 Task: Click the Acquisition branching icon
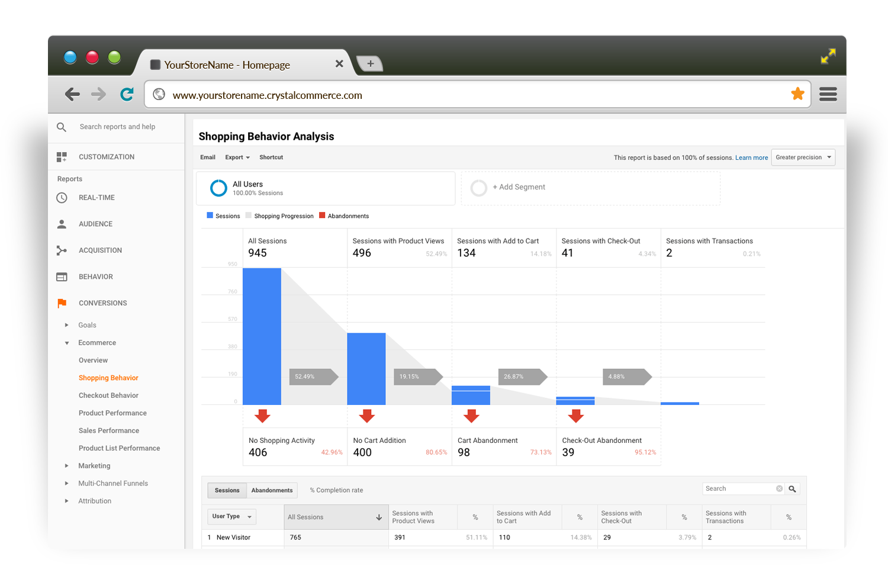(x=62, y=250)
